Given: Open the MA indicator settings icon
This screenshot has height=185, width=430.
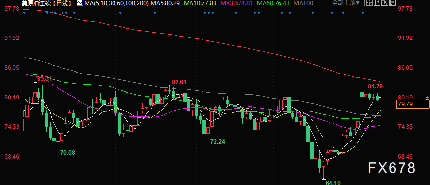Looking at the screenshot, I should coord(80,3).
